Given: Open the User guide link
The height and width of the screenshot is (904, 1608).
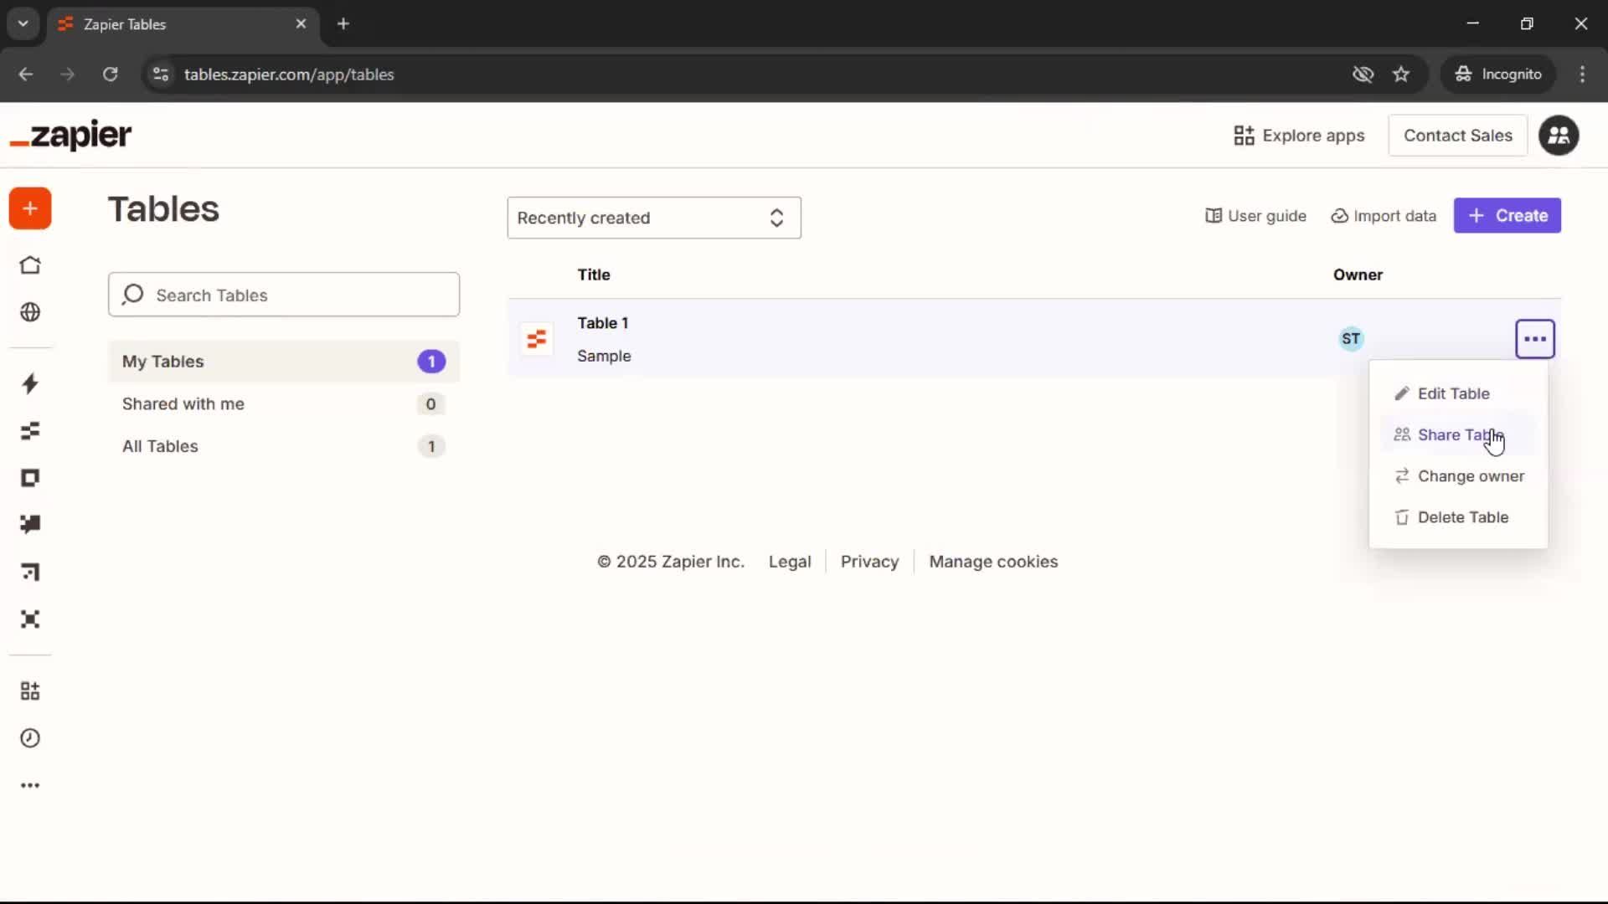Looking at the screenshot, I should [x=1255, y=216].
